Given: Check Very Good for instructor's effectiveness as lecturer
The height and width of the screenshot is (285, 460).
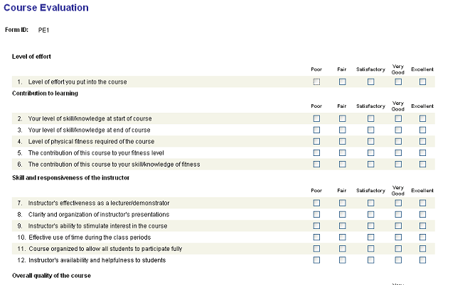Looking at the screenshot, I should (x=398, y=203).
